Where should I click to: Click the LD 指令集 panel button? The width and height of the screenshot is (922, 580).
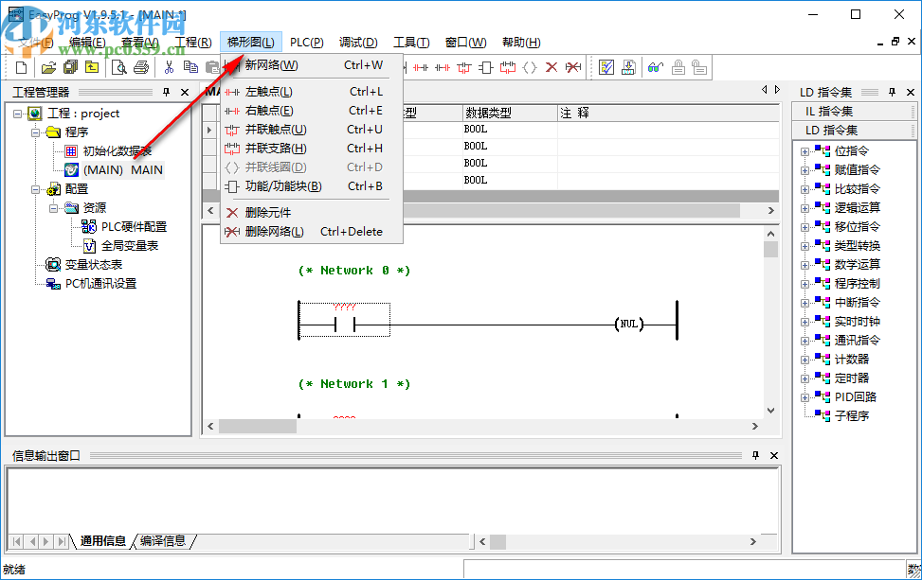pos(854,131)
